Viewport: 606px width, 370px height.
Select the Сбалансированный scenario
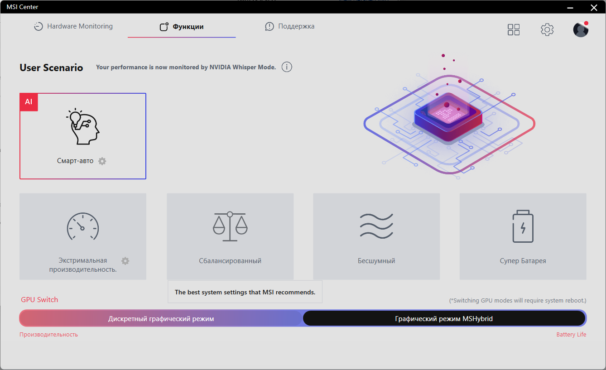coord(230,236)
